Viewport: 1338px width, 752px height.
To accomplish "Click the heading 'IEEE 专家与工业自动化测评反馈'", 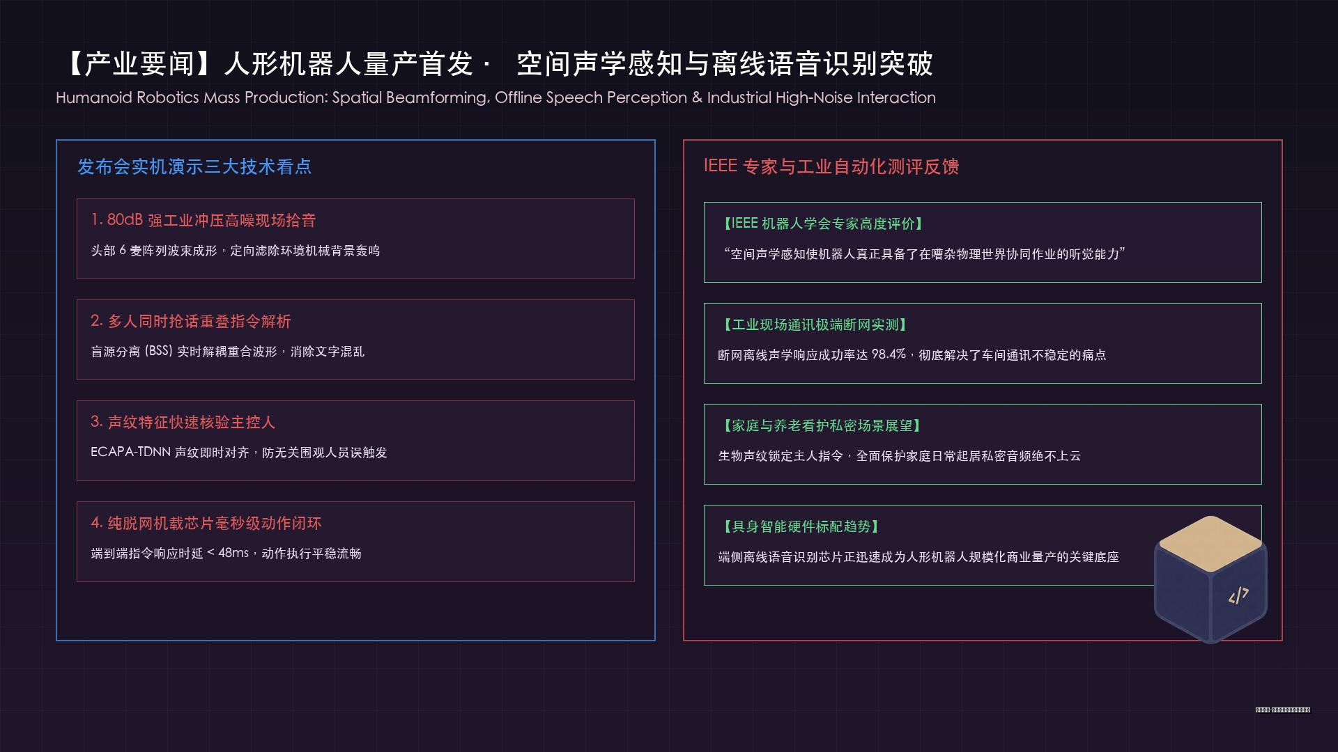I will click(x=831, y=166).
